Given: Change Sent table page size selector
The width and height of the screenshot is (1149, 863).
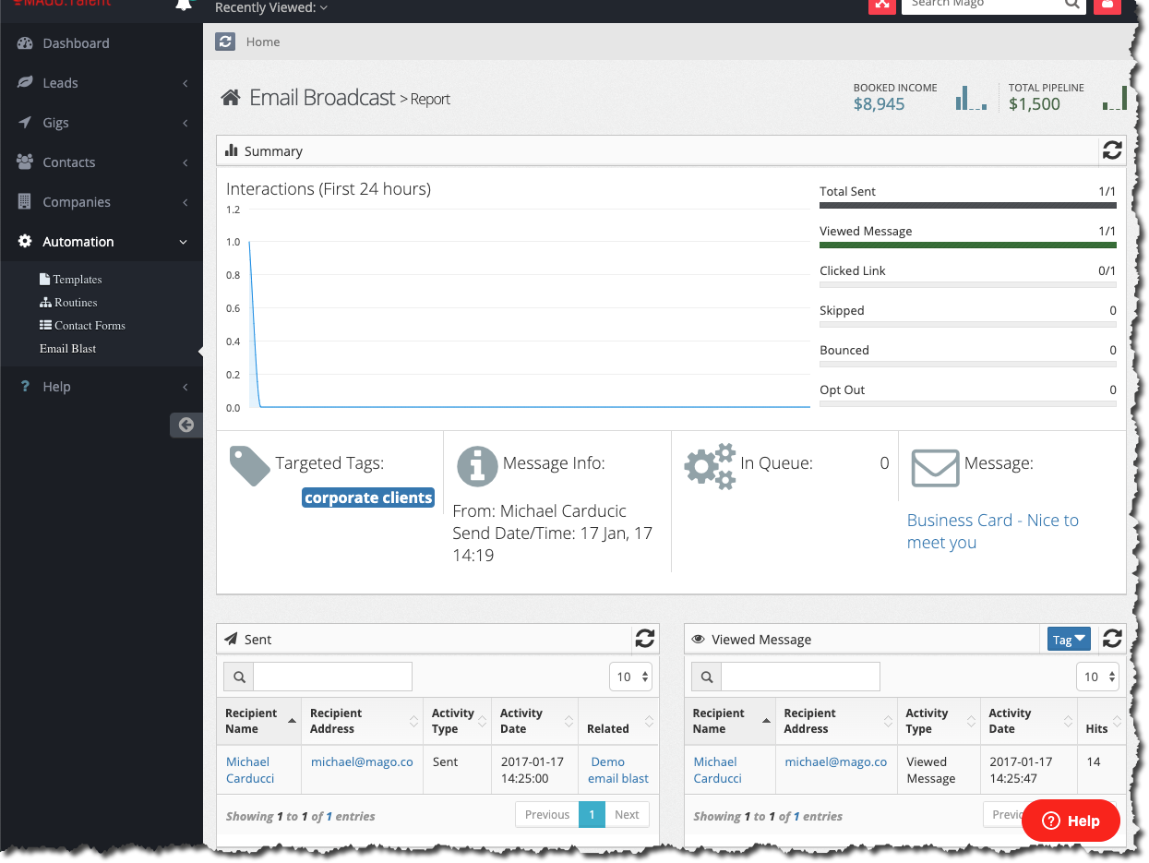Looking at the screenshot, I should tap(632, 677).
